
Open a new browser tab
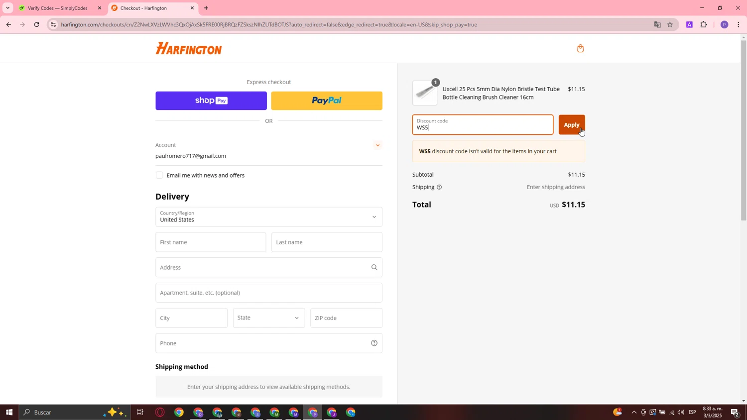coord(206,8)
